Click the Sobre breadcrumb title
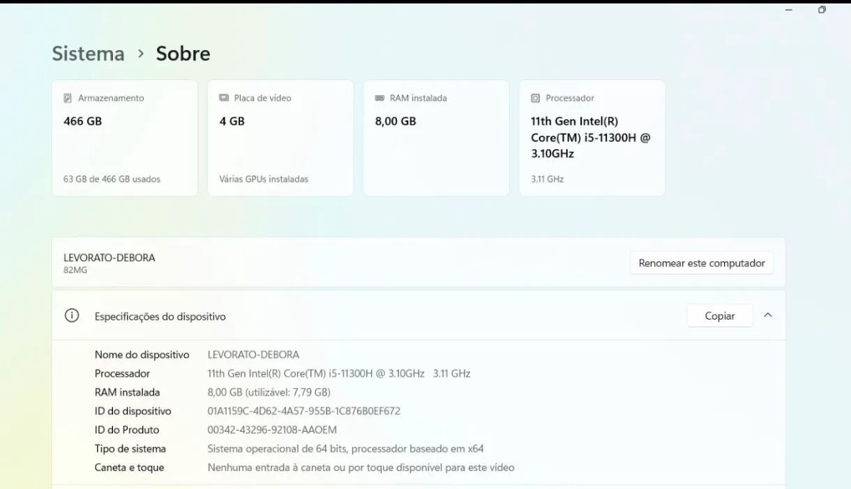851x489 pixels. click(183, 54)
